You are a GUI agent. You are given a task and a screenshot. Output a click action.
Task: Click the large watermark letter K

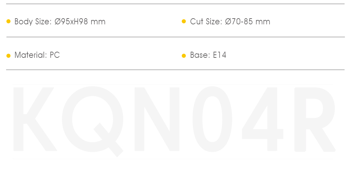coord(35,119)
